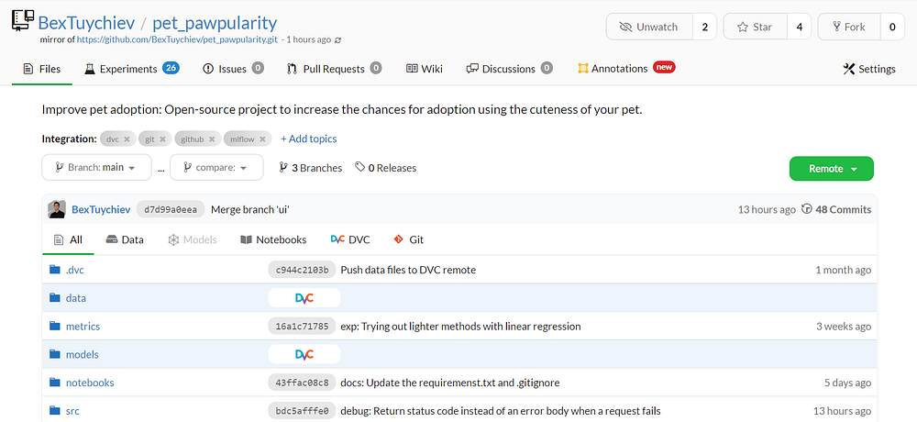Image resolution: width=917 pixels, height=422 pixels.
Task: Click the mirror sync refresh icon
Action: coord(339,40)
